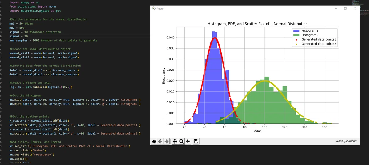
Task: Click the ax.set_ylabel('Frecquency') line
Action: click(32, 155)
